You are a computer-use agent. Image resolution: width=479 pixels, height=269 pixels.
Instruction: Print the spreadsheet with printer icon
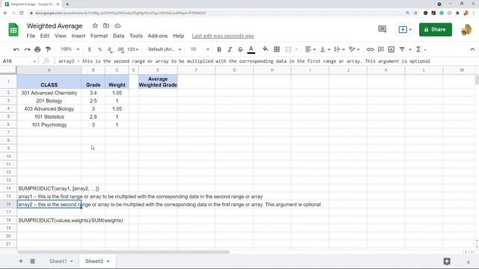pos(37,49)
